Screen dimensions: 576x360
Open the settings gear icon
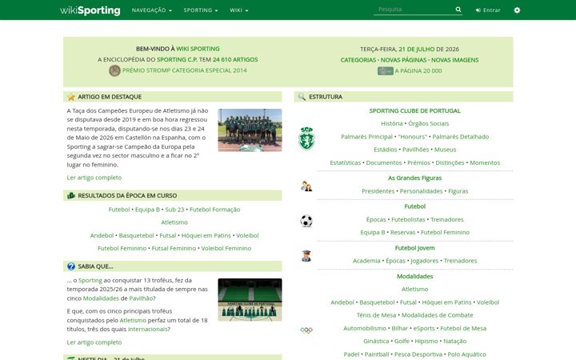(517, 10)
